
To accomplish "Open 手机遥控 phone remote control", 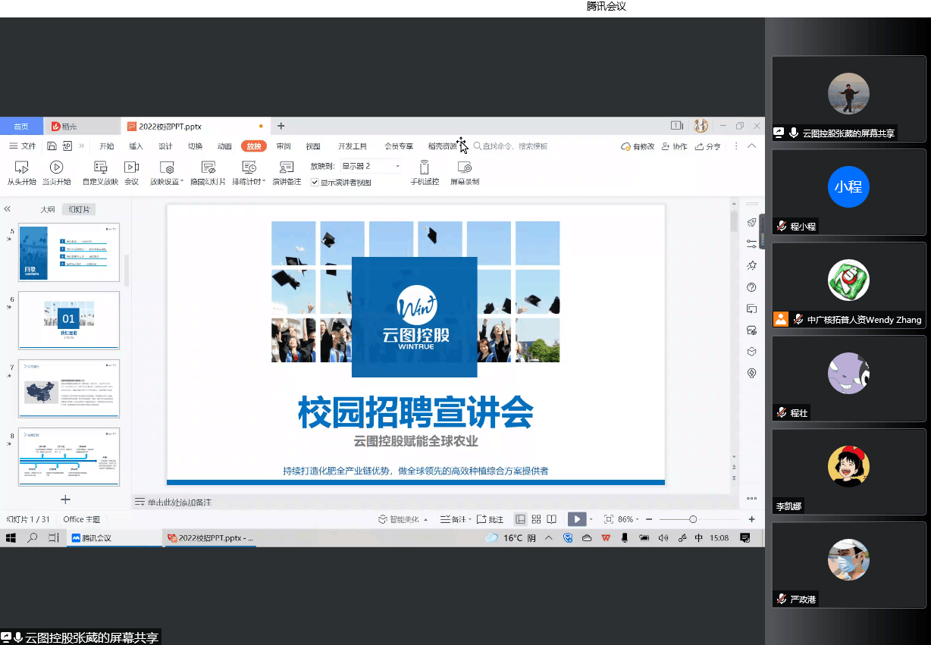I will (425, 168).
